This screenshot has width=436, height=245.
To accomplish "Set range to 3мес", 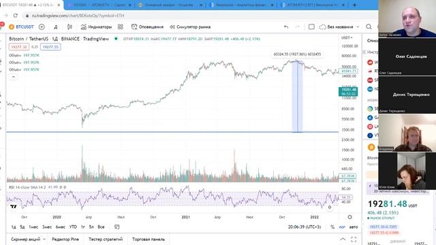I will tap(47, 227).
